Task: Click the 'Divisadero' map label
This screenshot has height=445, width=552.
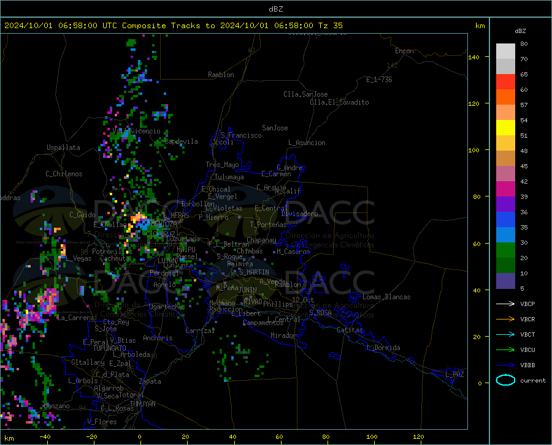Action: tap(299, 214)
